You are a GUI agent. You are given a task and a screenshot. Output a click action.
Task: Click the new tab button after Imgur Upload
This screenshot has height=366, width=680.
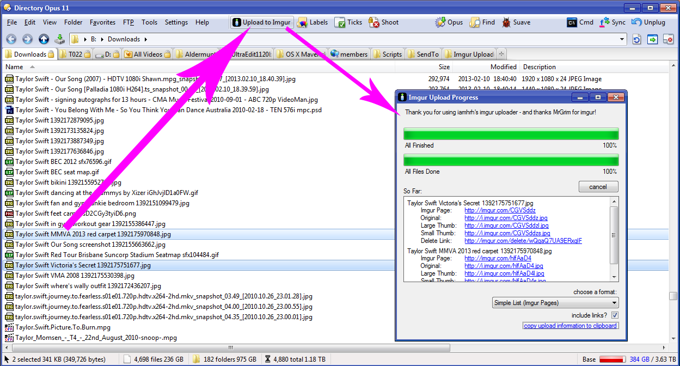(x=501, y=54)
